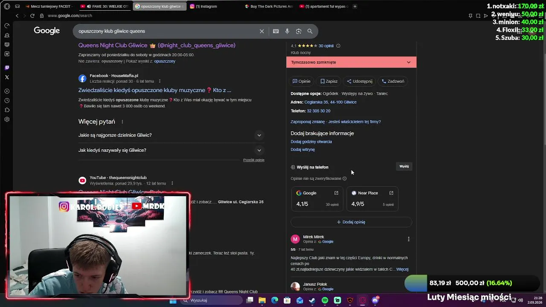Click the browser address bar URL
546x307 pixels.
point(70,16)
